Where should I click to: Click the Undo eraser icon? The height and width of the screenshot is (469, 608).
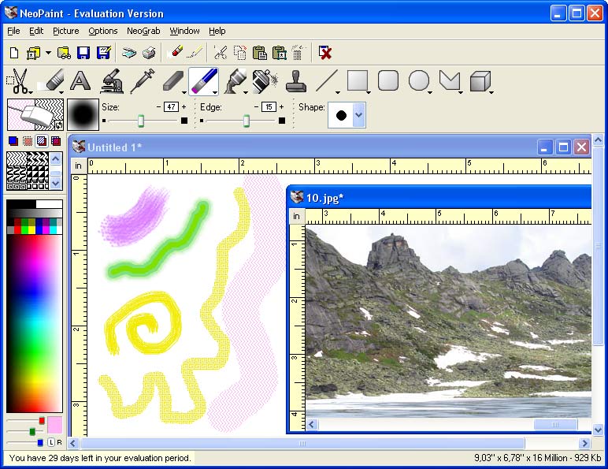point(176,52)
